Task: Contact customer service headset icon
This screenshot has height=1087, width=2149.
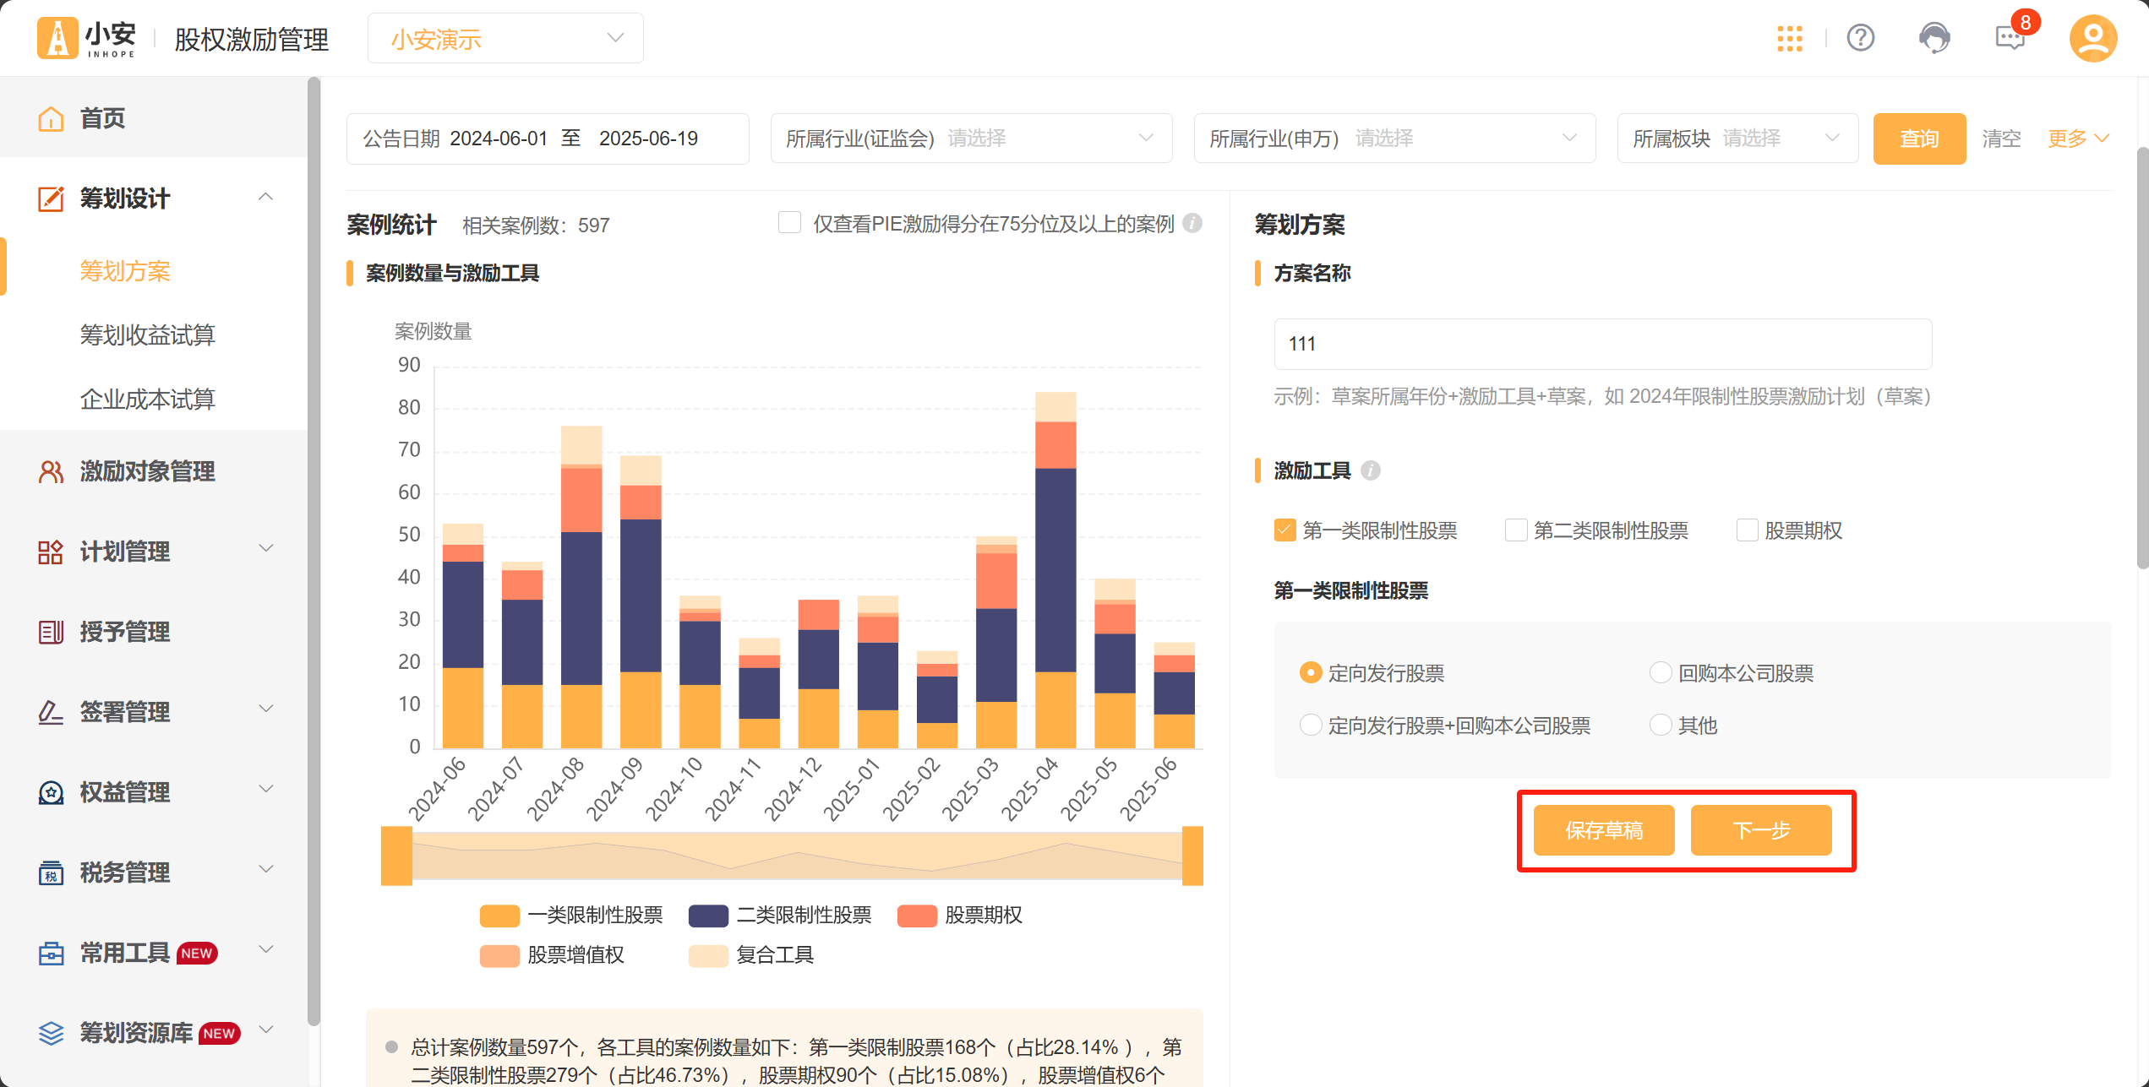Action: coord(1934,38)
